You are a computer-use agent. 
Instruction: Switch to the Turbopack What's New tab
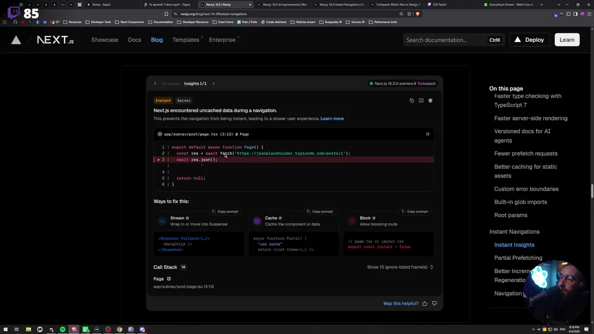(x=397, y=5)
